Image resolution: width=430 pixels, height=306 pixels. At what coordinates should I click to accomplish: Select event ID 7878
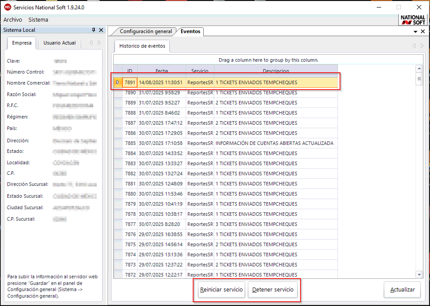(130, 214)
